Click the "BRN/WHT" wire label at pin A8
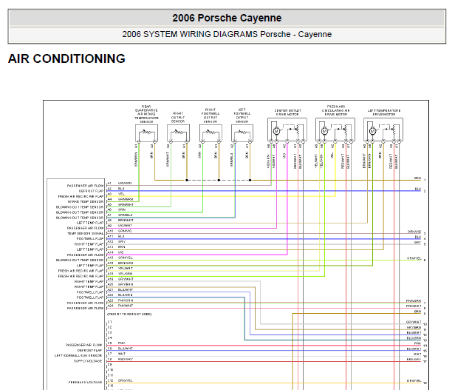Image resolution: width=455 pixels, height=390 pixels. [x=126, y=221]
